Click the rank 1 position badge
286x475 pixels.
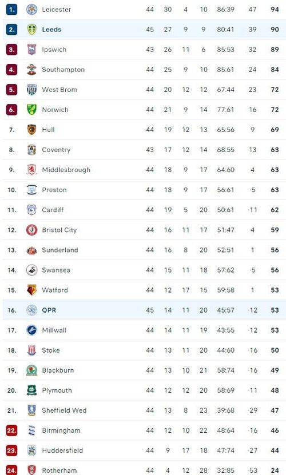coord(11,10)
